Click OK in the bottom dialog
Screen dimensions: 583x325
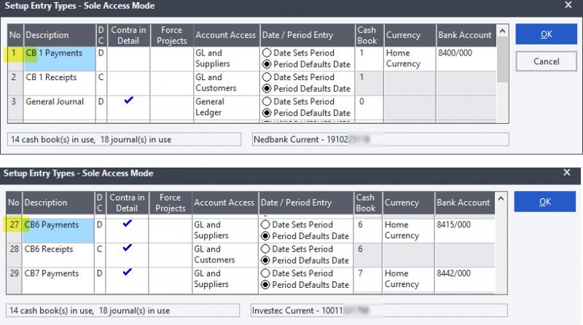coord(546,202)
